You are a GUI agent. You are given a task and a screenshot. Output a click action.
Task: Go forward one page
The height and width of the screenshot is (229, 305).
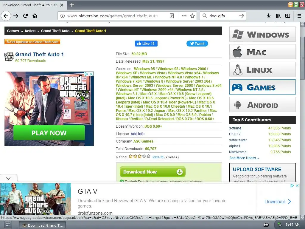(x=16, y=16)
